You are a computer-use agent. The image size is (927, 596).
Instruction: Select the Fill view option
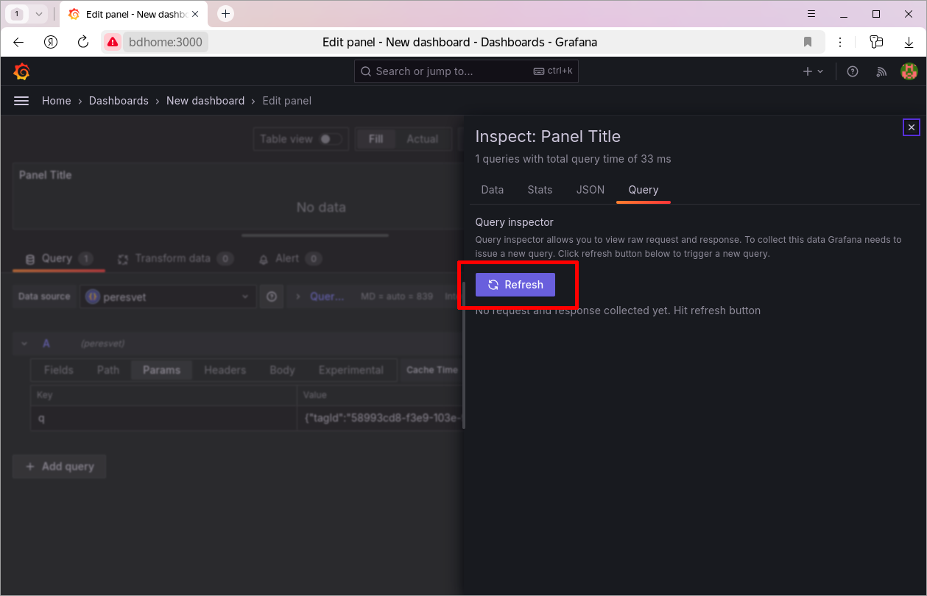click(376, 139)
